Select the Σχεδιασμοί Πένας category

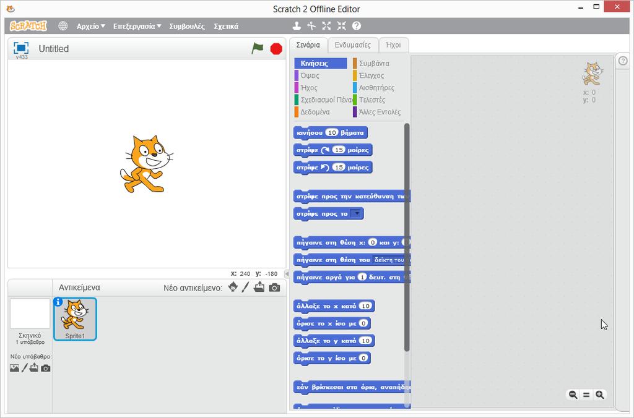pos(323,100)
